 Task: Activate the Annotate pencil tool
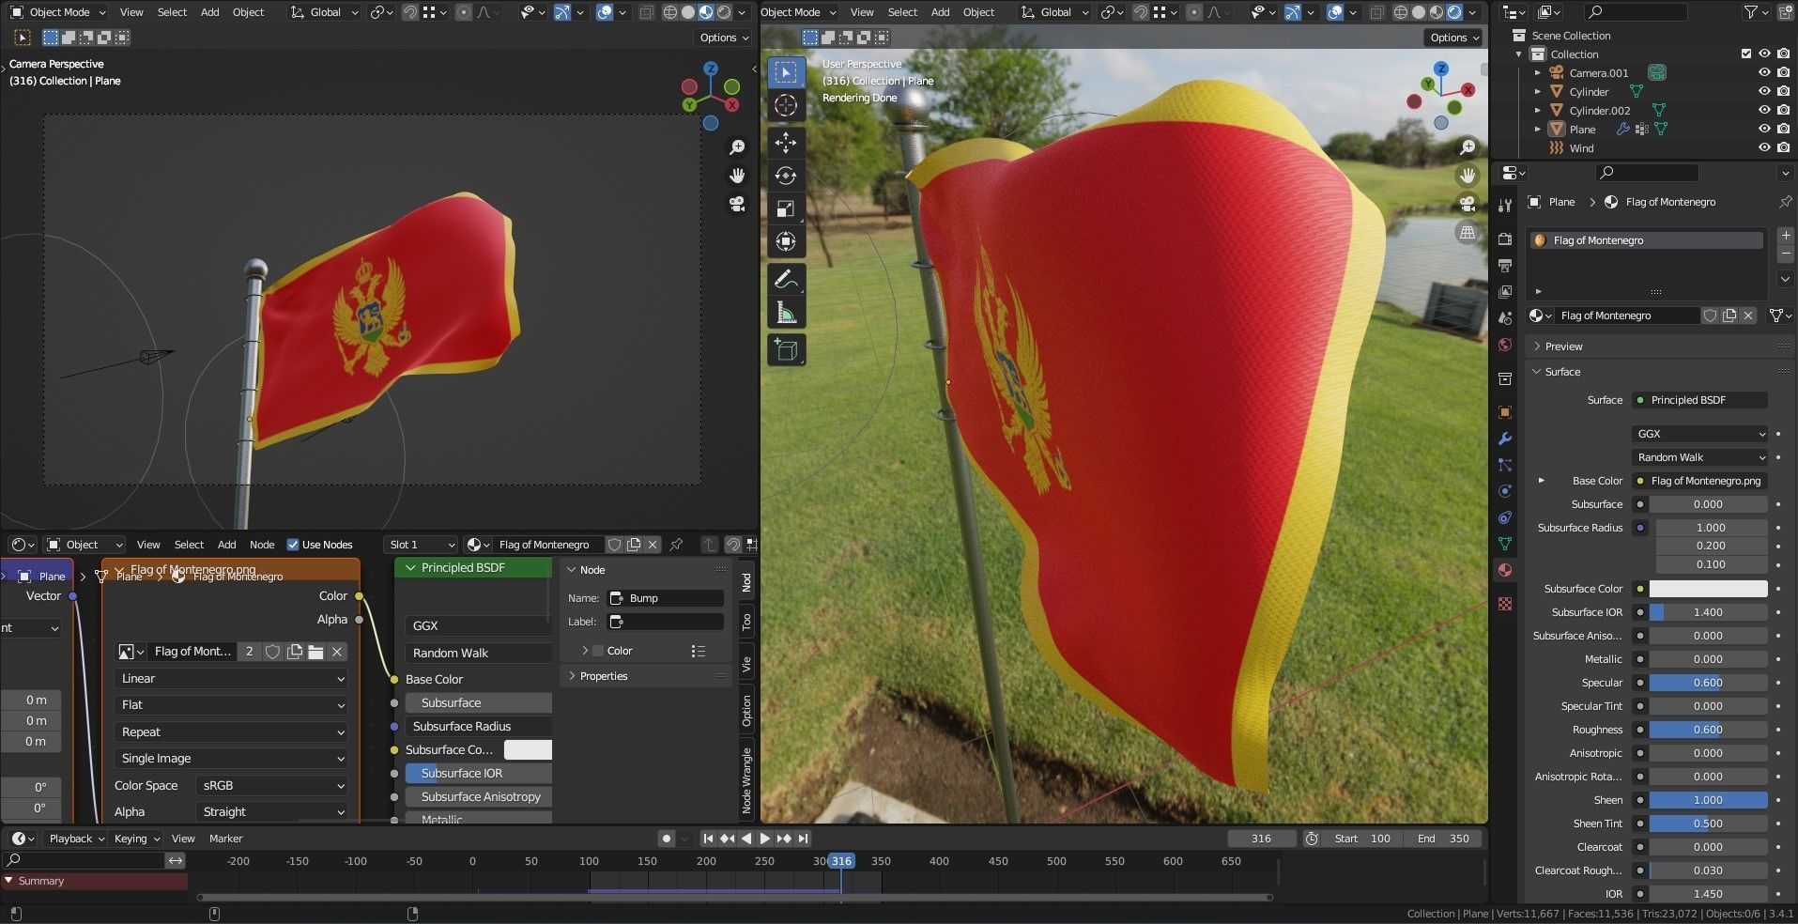click(x=786, y=279)
